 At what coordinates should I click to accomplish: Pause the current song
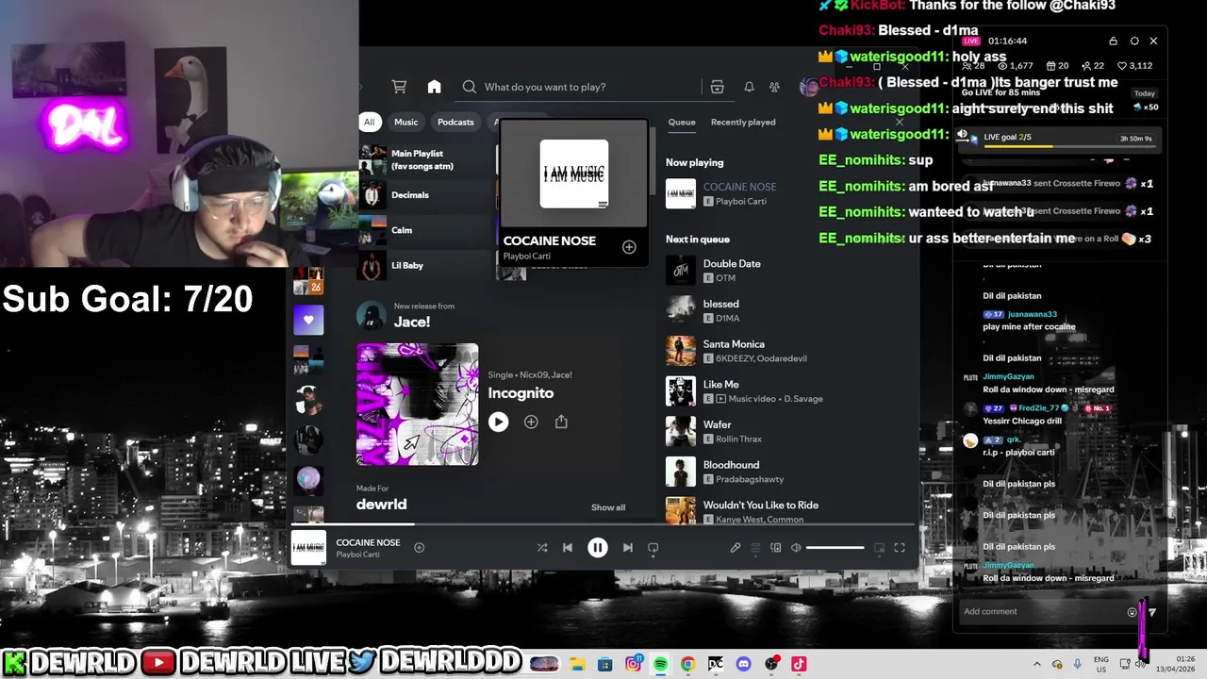tap(598, 548)
